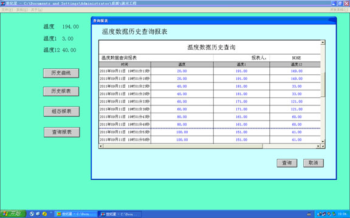Open the 关于(A) menu
350x218 pixels.
(x=36, y=10)
